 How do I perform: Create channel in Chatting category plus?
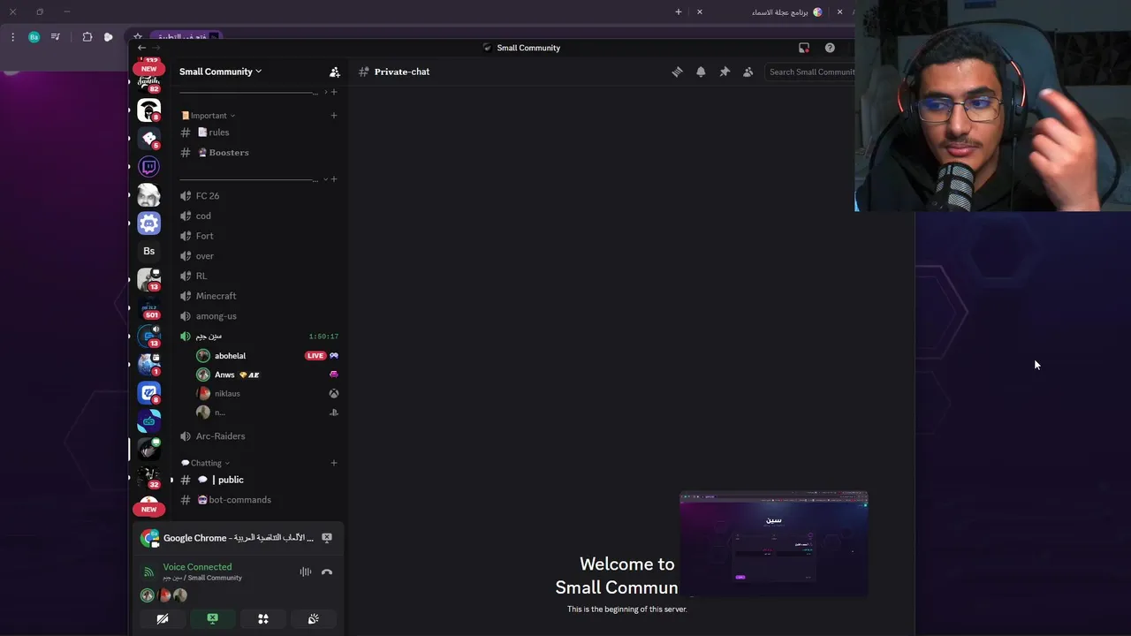click(334, 463)
